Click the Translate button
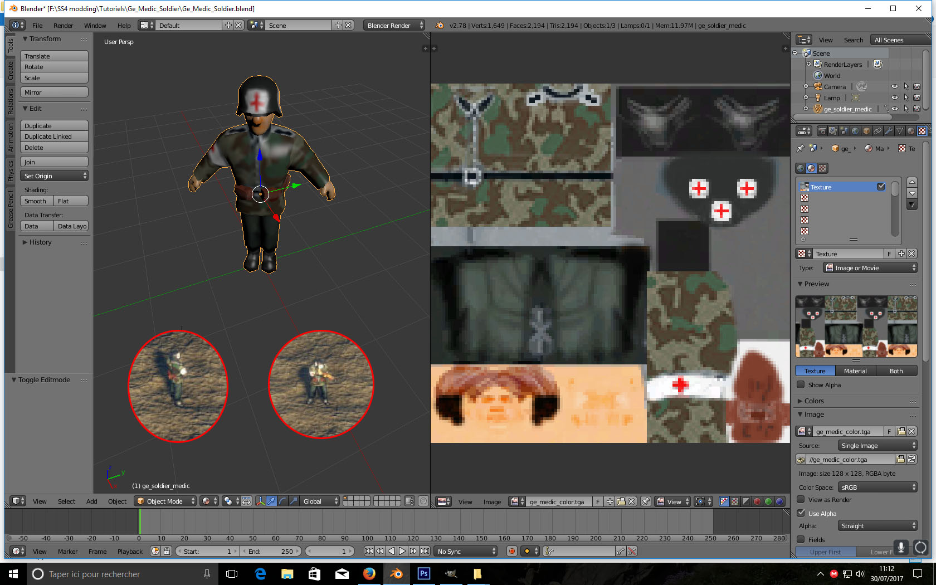The image size is (936, 585). (x=55, y=56)
